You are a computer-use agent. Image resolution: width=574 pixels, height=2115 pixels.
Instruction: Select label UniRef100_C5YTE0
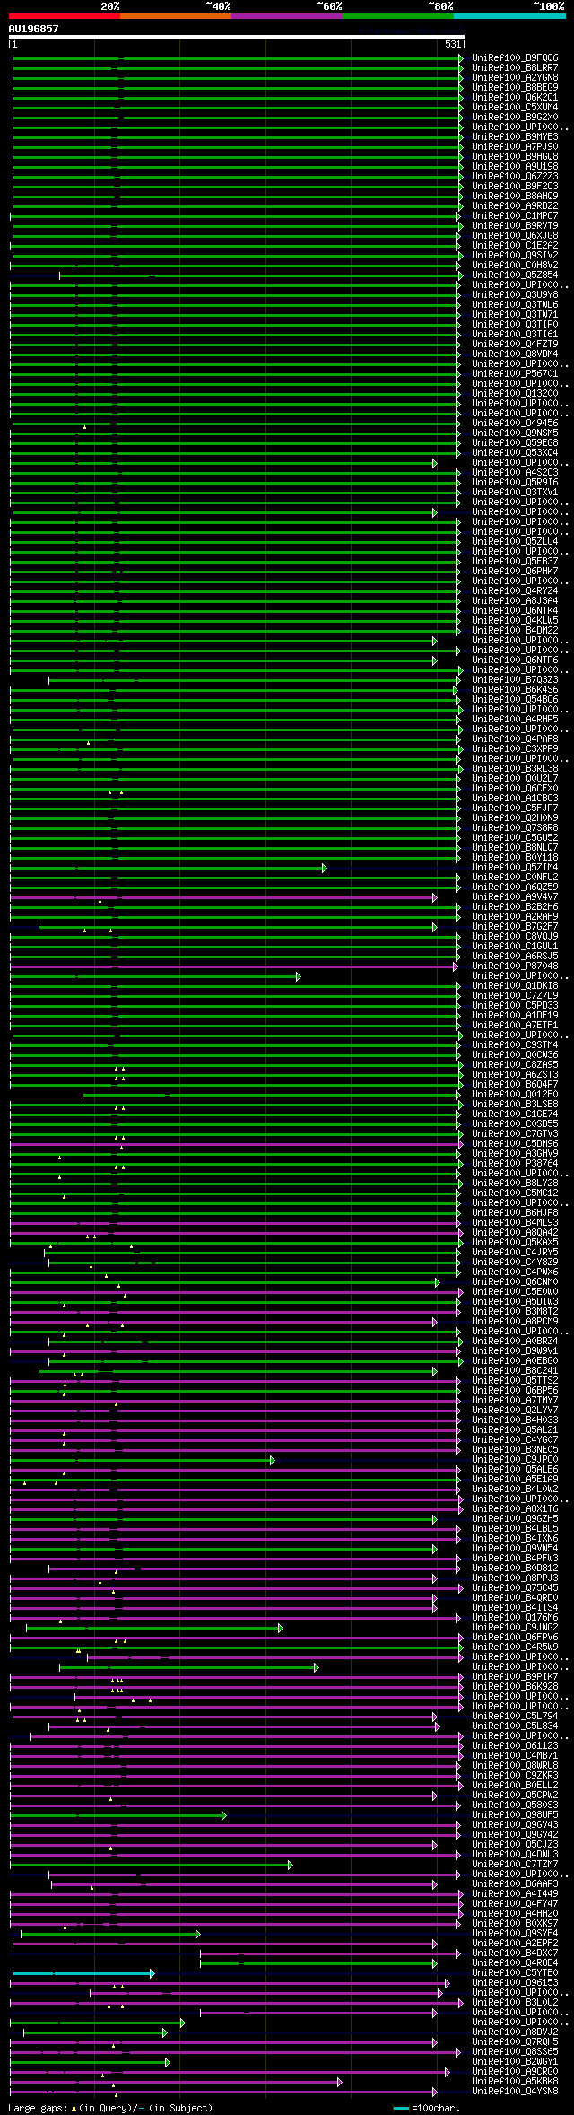click(515, 1972)
